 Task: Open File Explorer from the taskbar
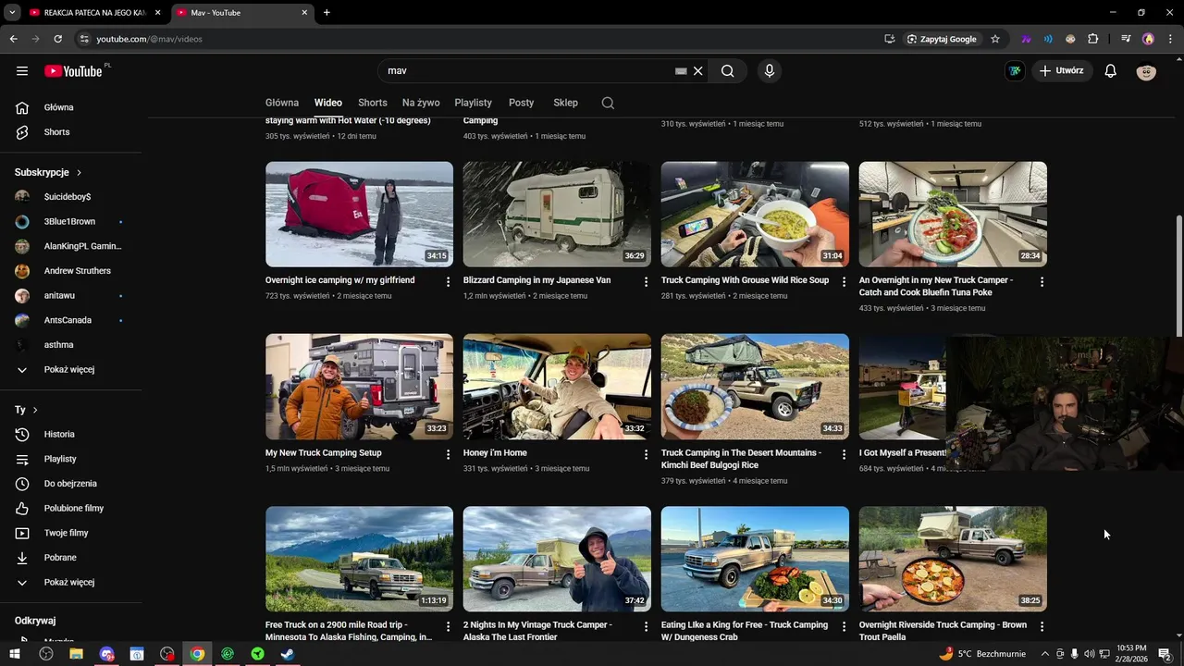pos(76,654)
